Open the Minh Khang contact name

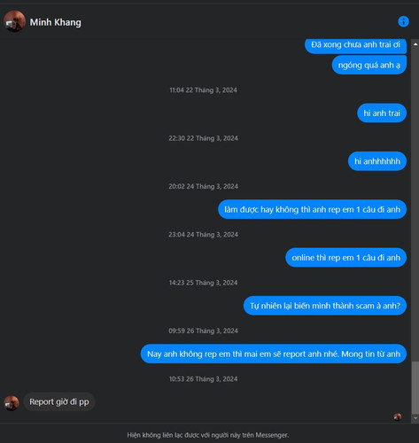tap(55, 22)
